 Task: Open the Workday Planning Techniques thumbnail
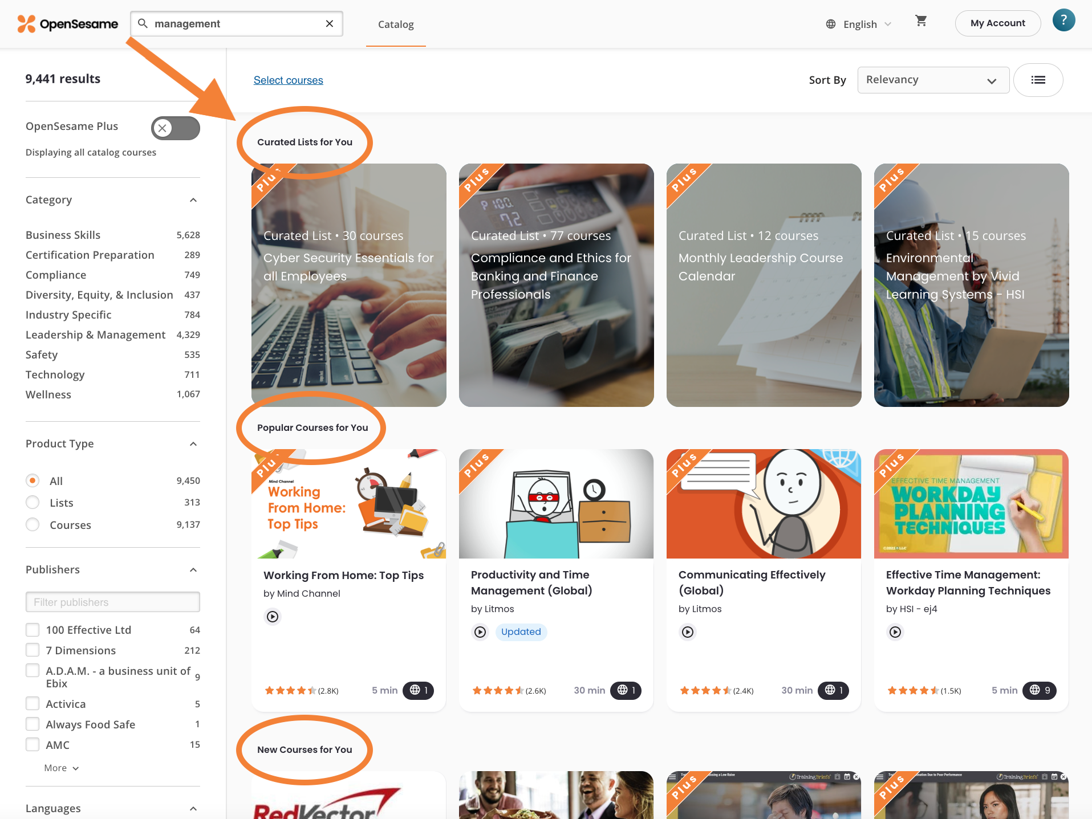972,504
